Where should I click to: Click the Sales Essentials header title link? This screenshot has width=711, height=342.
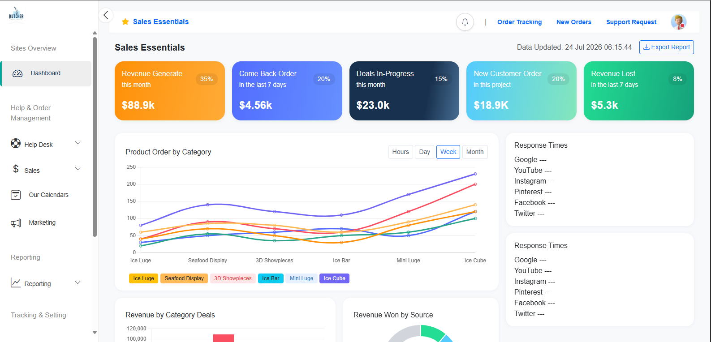coord(161,21)
